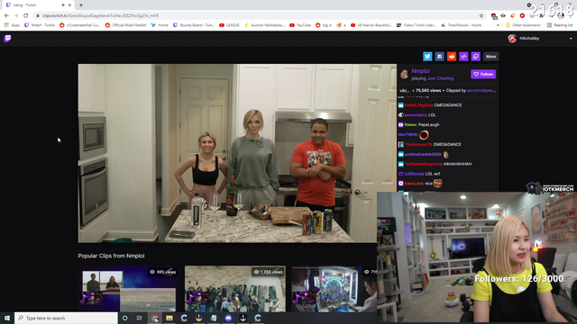Open the More sharing options
577x324 pixels.
coord(490,57)
